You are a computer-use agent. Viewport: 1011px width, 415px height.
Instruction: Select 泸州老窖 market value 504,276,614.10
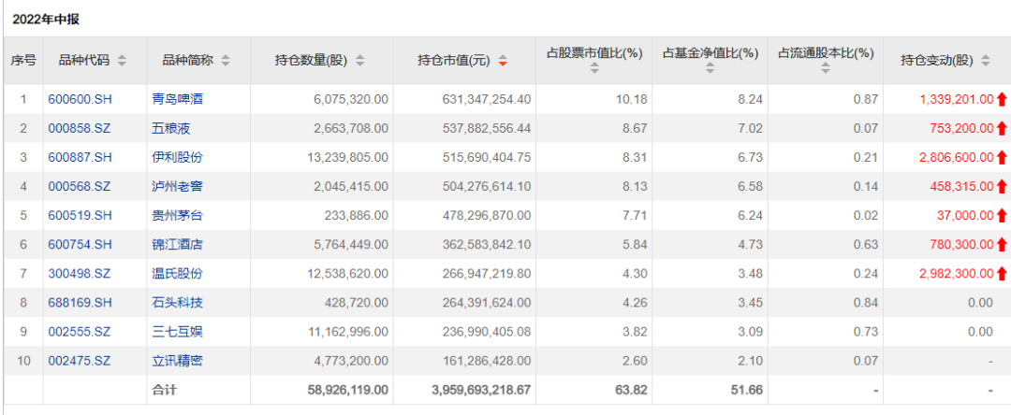(487, 187)
